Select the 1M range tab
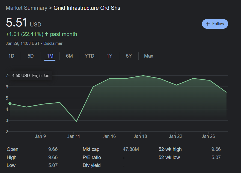The width and height of the screenshot is (241, 173). [x=50, y=56]
